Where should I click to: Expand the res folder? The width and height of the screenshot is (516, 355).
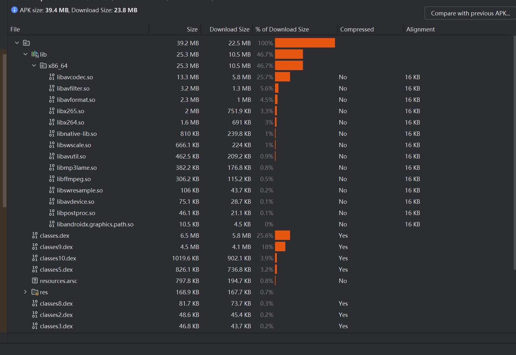point(25,292)
